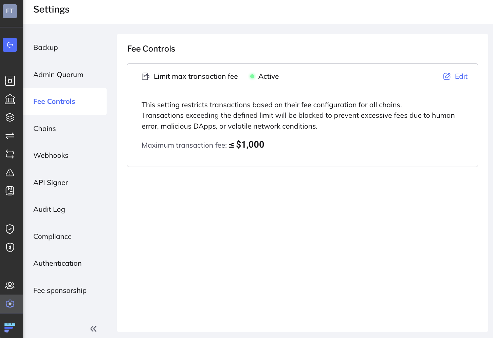
Task: Click the warning triangle icon
Action: pyautogui.click(x=10, y=172)
